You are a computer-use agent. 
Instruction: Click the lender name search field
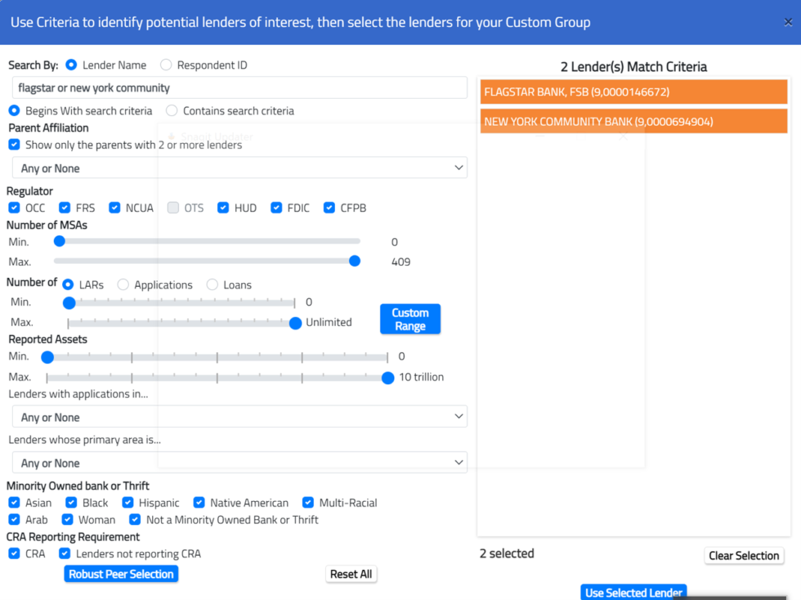(239, 87)
